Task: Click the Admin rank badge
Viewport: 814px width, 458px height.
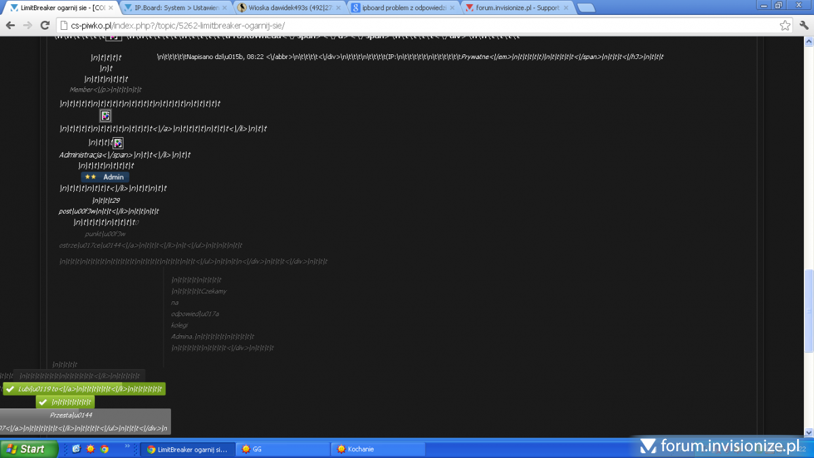Action: coord(105,176)
